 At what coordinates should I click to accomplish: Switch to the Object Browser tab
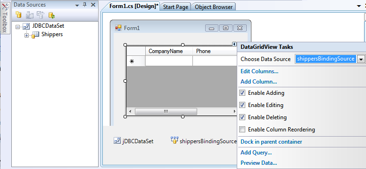pyautogui.click(x=214, y=7)
